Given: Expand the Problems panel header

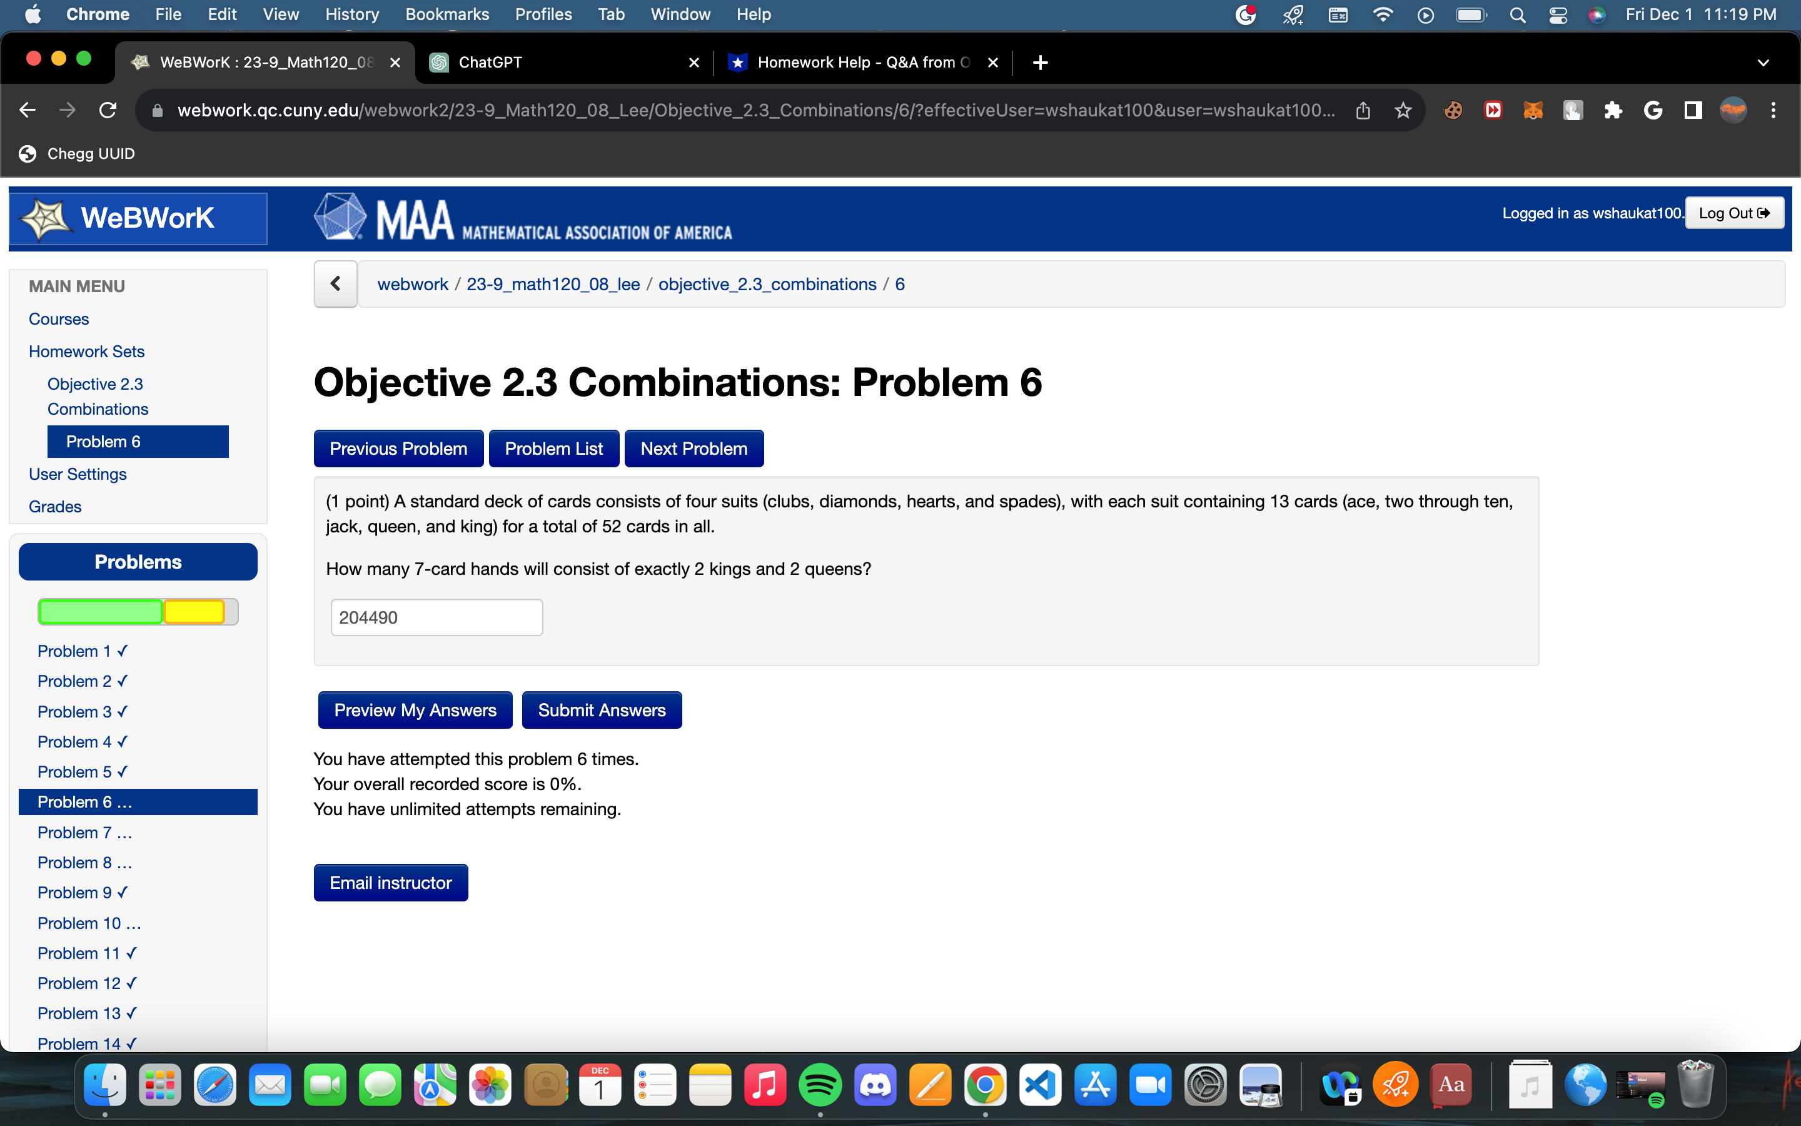Looking at the screenshot, I should pos(138,562).
